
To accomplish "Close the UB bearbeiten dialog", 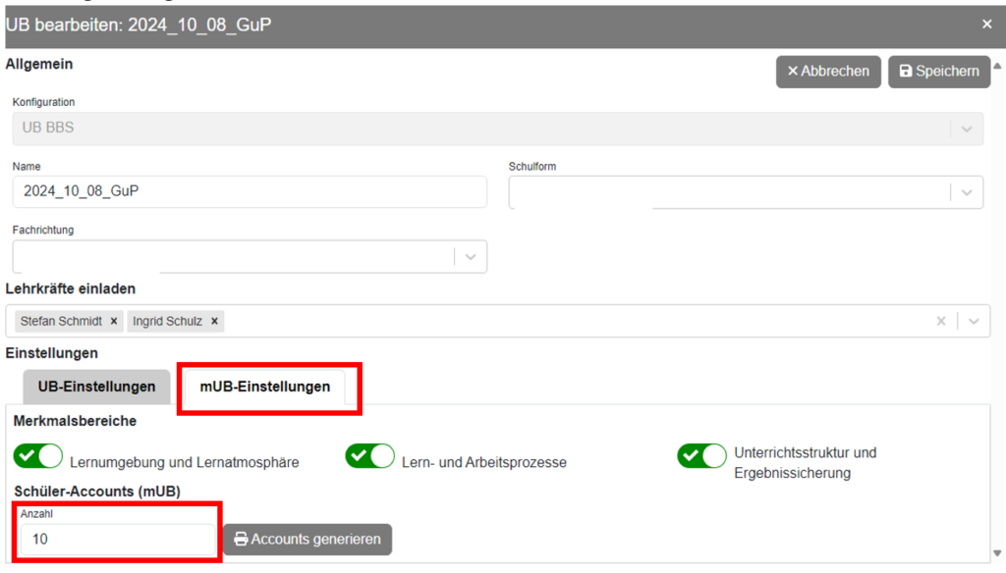I will point(987,25).
